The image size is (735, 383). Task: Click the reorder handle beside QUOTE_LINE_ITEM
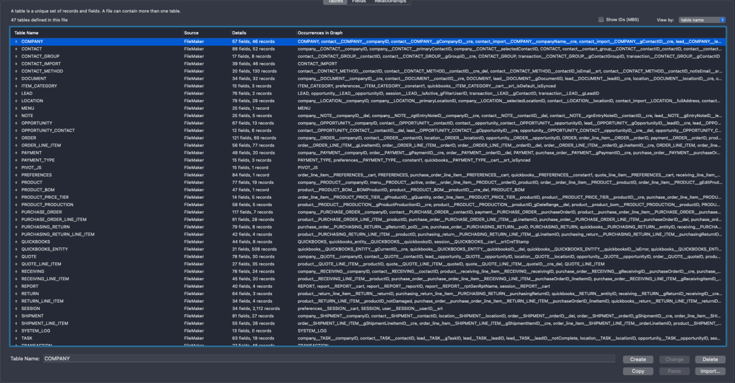coord(16,264)
